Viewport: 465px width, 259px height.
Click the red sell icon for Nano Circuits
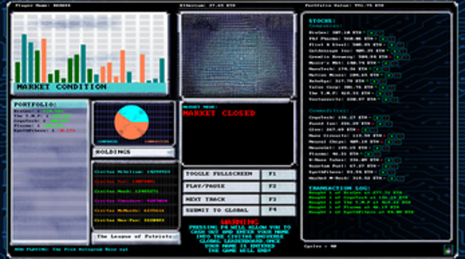pos(400,136)
